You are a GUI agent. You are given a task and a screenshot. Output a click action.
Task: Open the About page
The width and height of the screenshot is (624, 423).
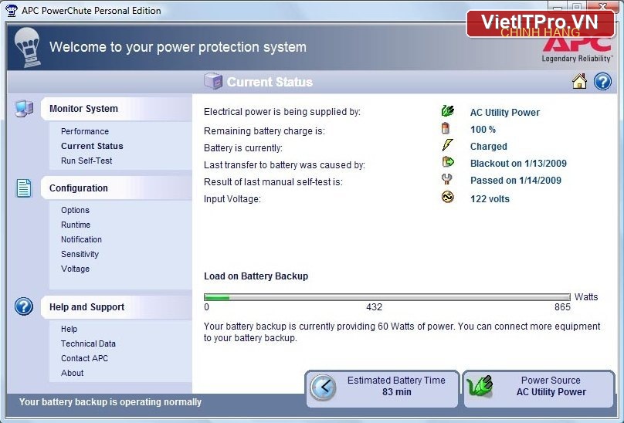tap(72, 374)
